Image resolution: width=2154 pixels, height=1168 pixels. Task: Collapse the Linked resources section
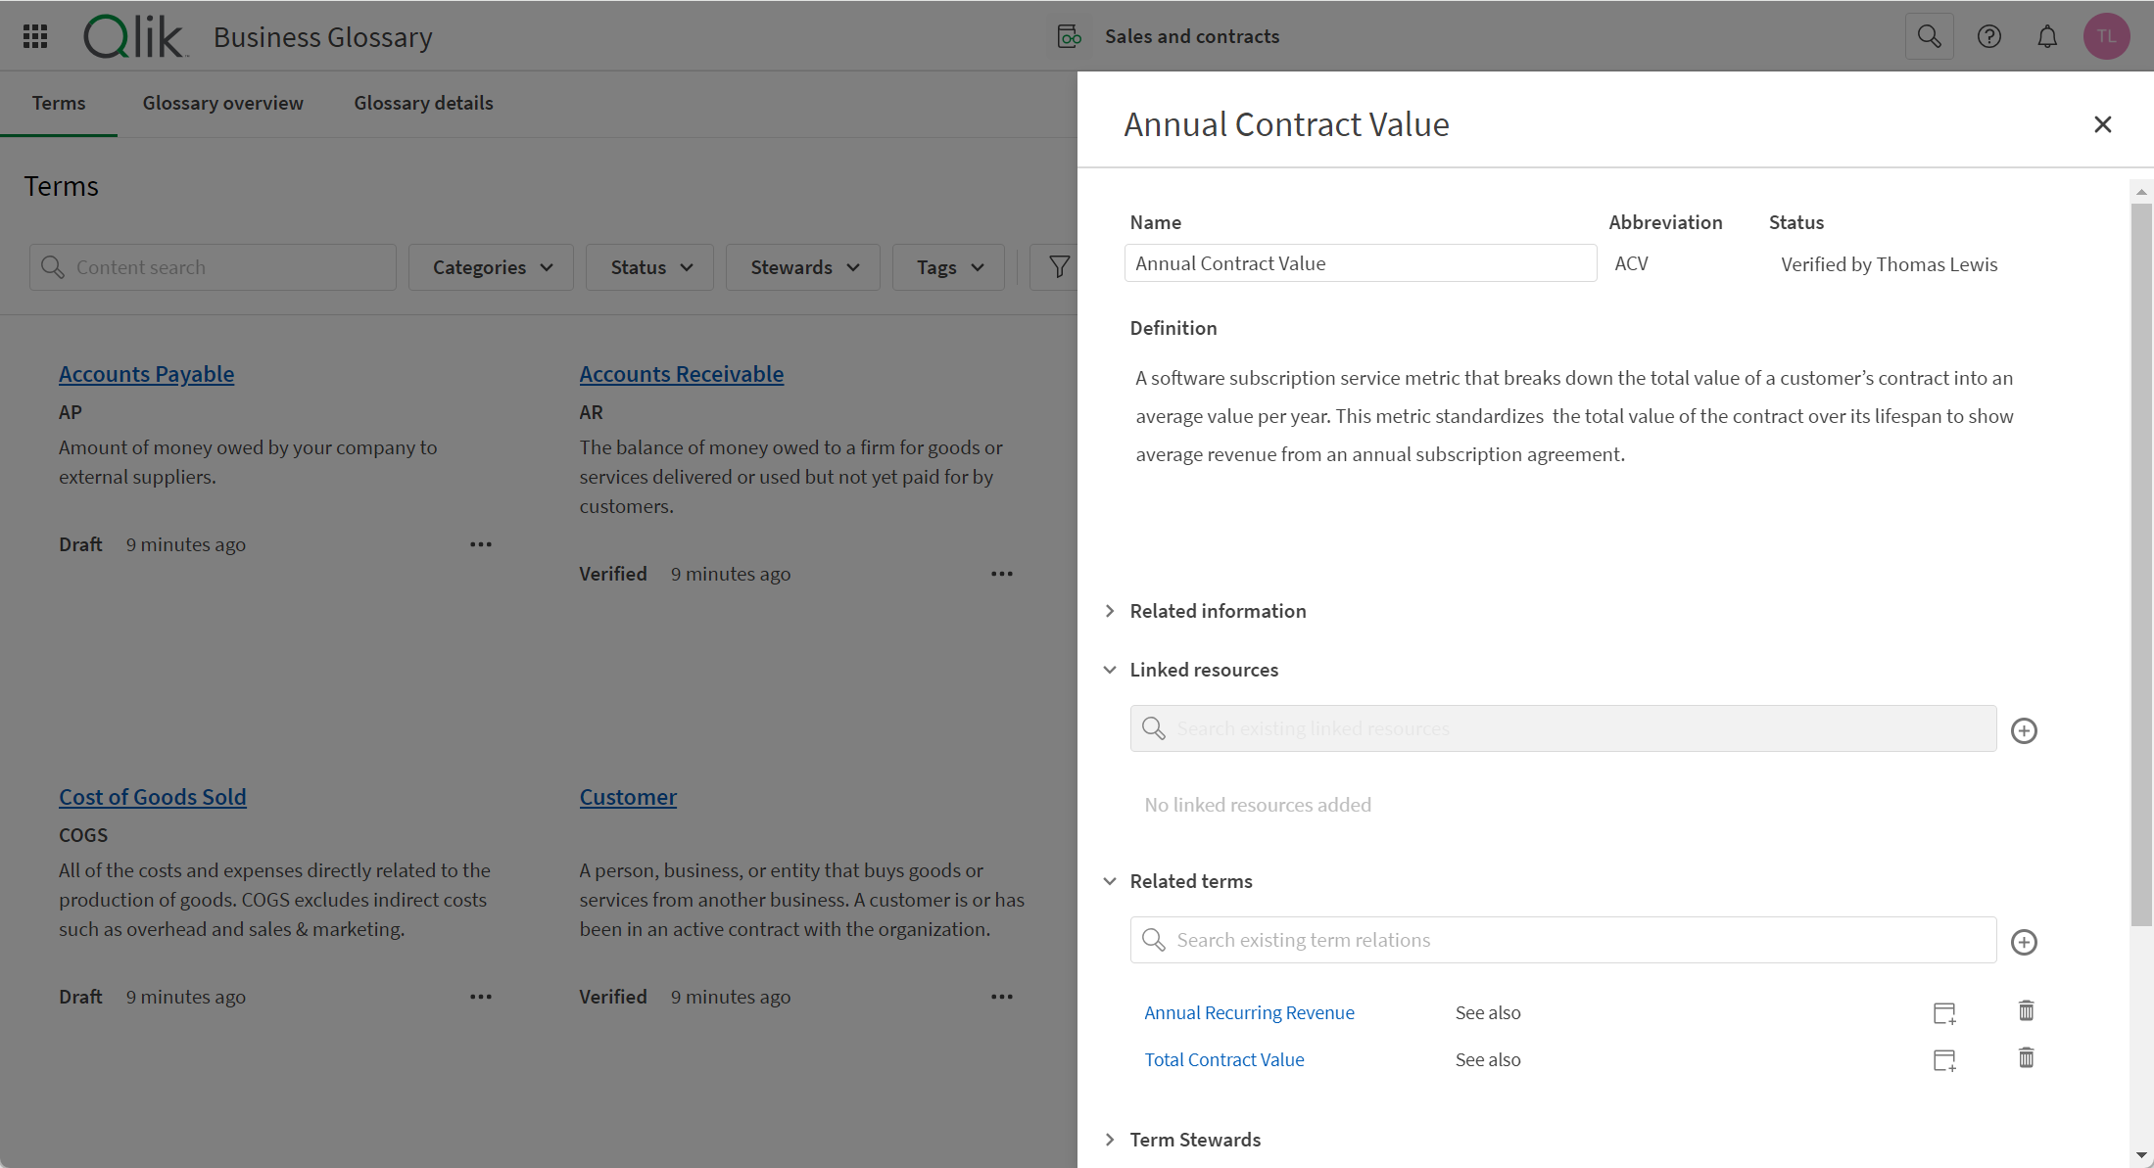(1112, 669)
